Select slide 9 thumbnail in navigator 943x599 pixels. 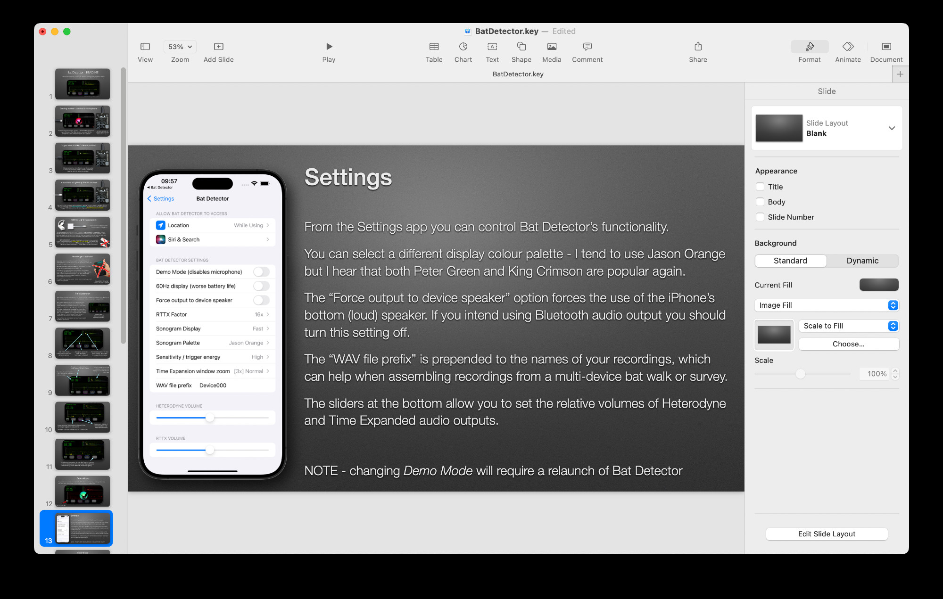(x=83, y=380)
